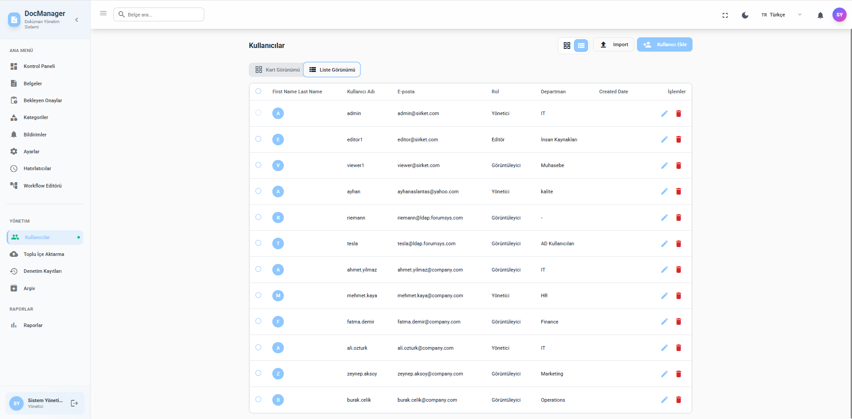
Task: Click the hamburger menu icon
Action: click(103, 13)
